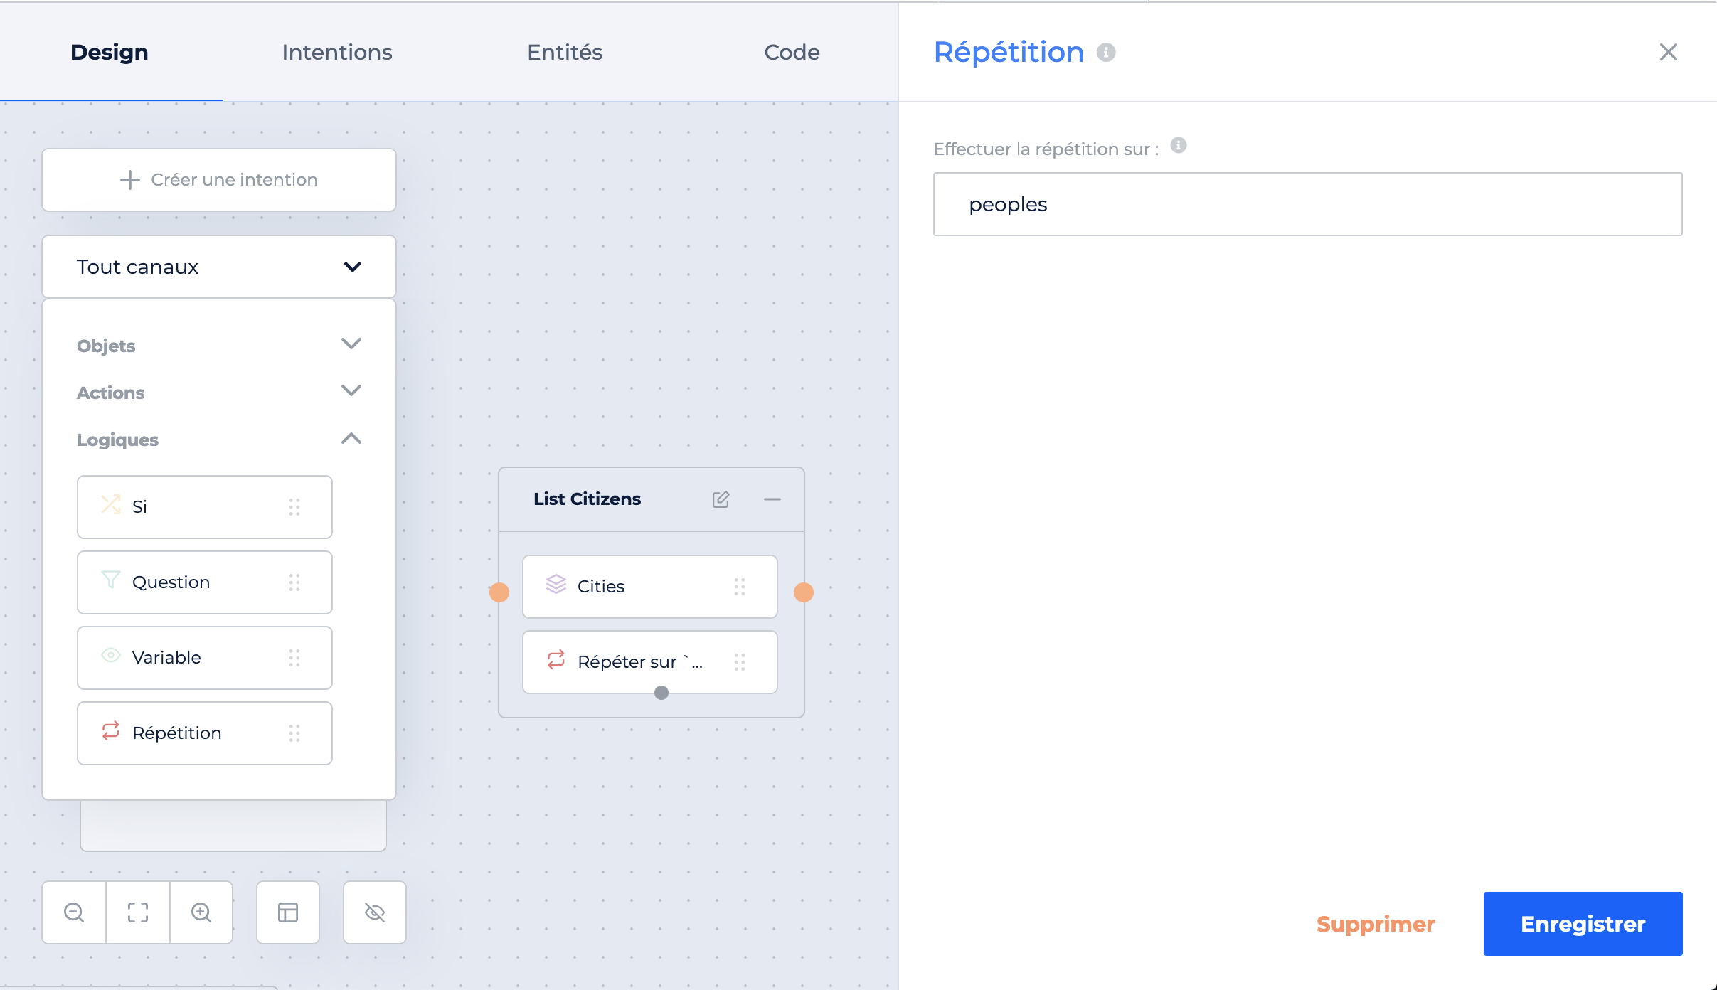The width and height of the screenshot is (1717, 990).
Task: Click the peoples repetition input field
Action: click(x=1308, y=204)
